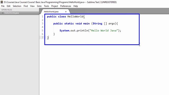Image resolution: width=169 pixels, height=95 pixels.
Task: Click line number 4 in the gutter
Action: click(43, 27)
